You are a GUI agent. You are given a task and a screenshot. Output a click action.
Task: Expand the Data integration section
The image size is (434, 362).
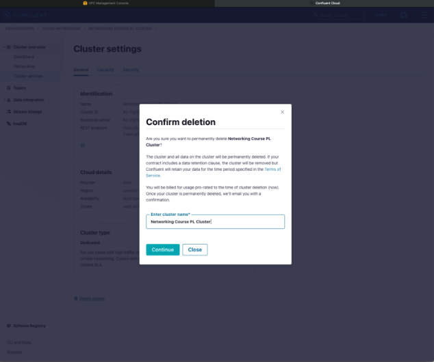coord(4,100)
